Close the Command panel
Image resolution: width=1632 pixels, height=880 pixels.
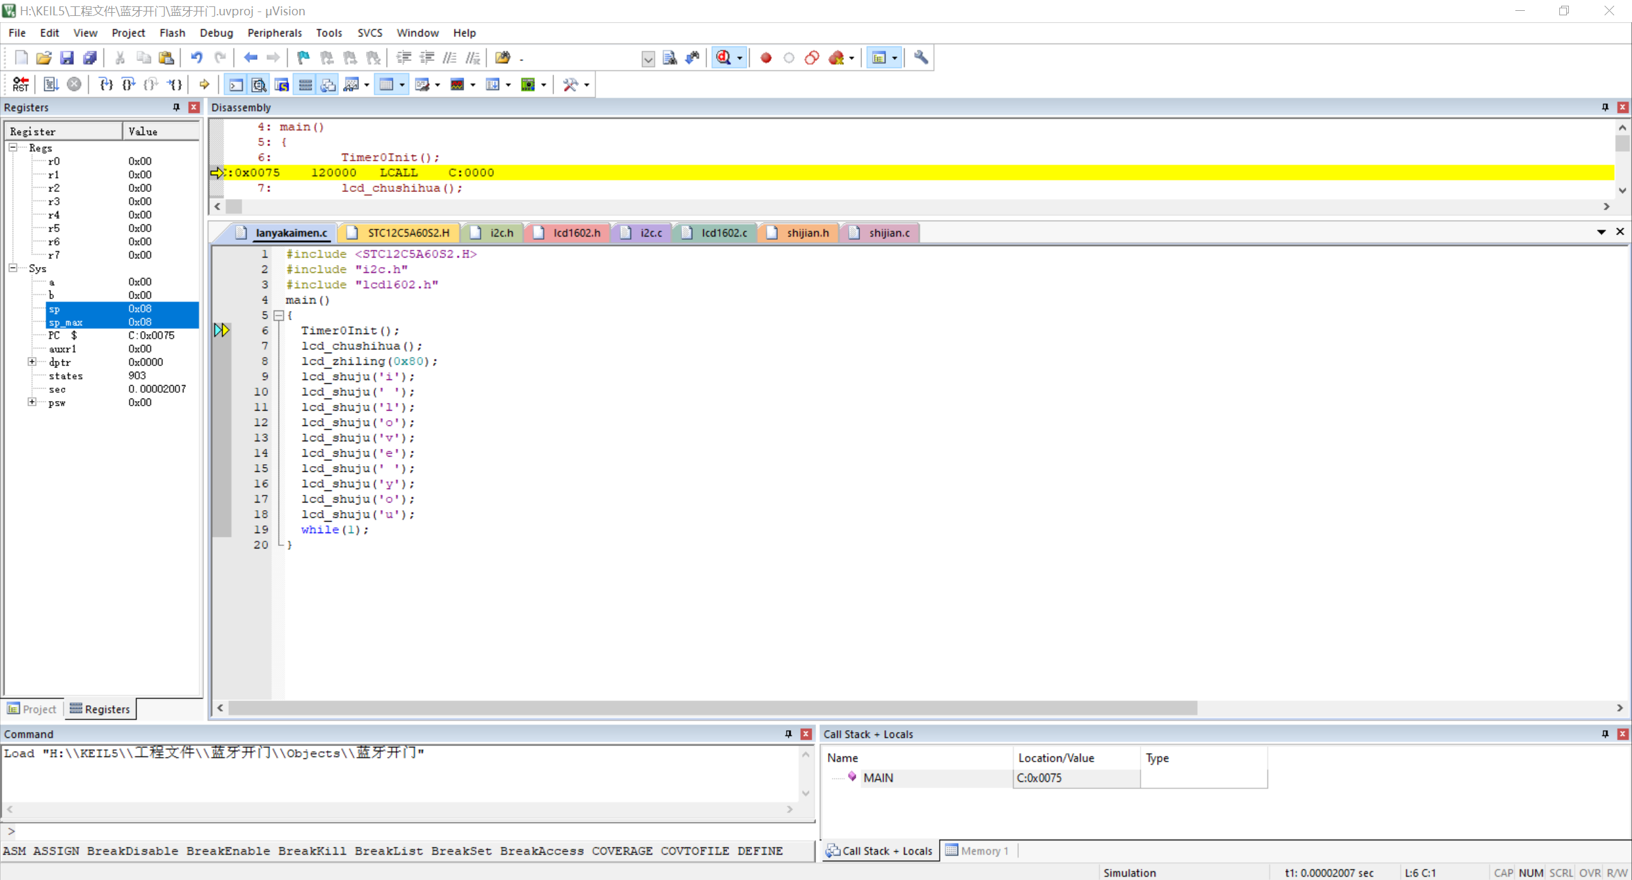tap(806, 734)
